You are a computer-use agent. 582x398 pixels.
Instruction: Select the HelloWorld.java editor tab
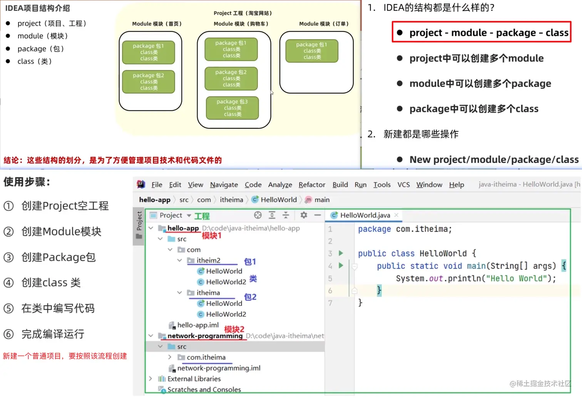click(365, 215)
